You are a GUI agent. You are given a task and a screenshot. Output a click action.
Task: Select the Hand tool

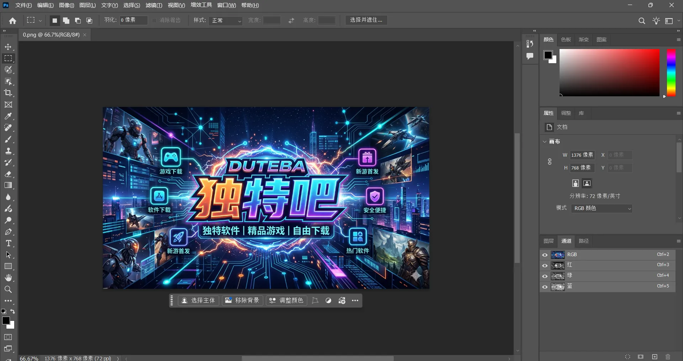point(9,278)
